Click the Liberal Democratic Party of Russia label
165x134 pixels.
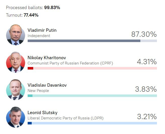pyautogui.click(x=65, y=118)
